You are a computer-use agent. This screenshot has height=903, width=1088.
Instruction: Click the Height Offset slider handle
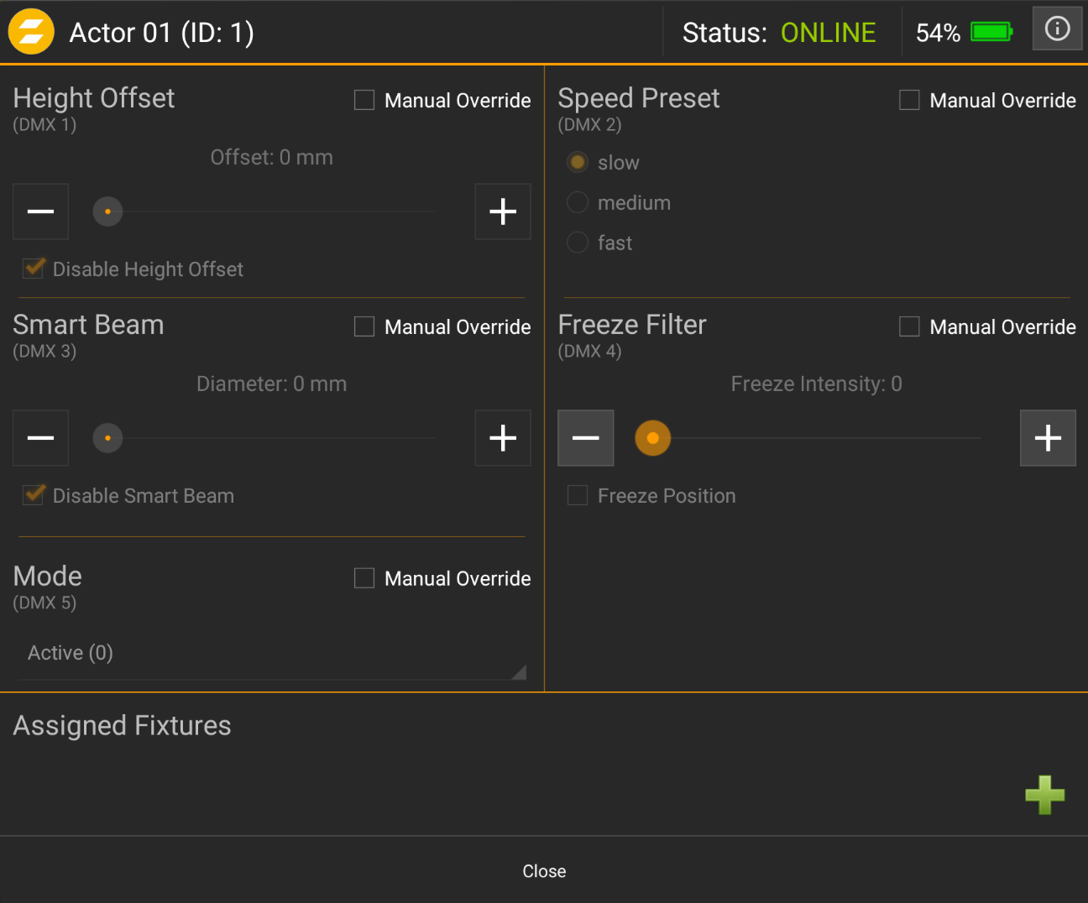(x=107, y=211)
